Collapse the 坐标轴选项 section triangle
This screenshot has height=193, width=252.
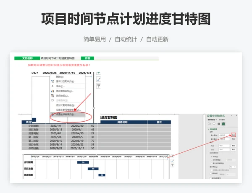208,129
